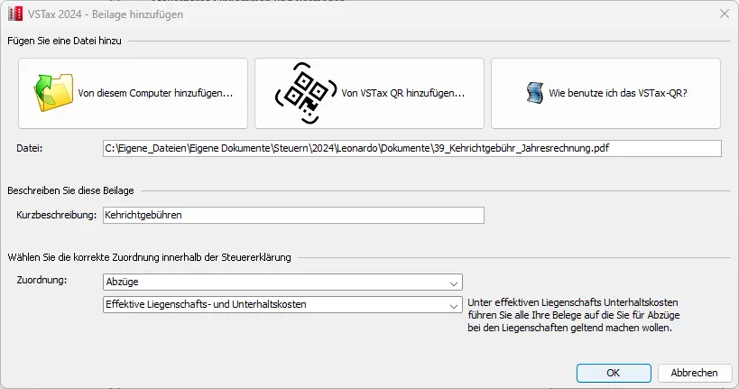Click the 'Fügen Sie eine Datei hinzu' heading

pos(65,41)
